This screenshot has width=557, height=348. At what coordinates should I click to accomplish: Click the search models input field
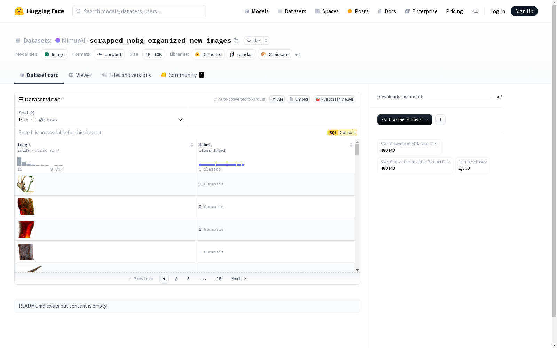139,11
